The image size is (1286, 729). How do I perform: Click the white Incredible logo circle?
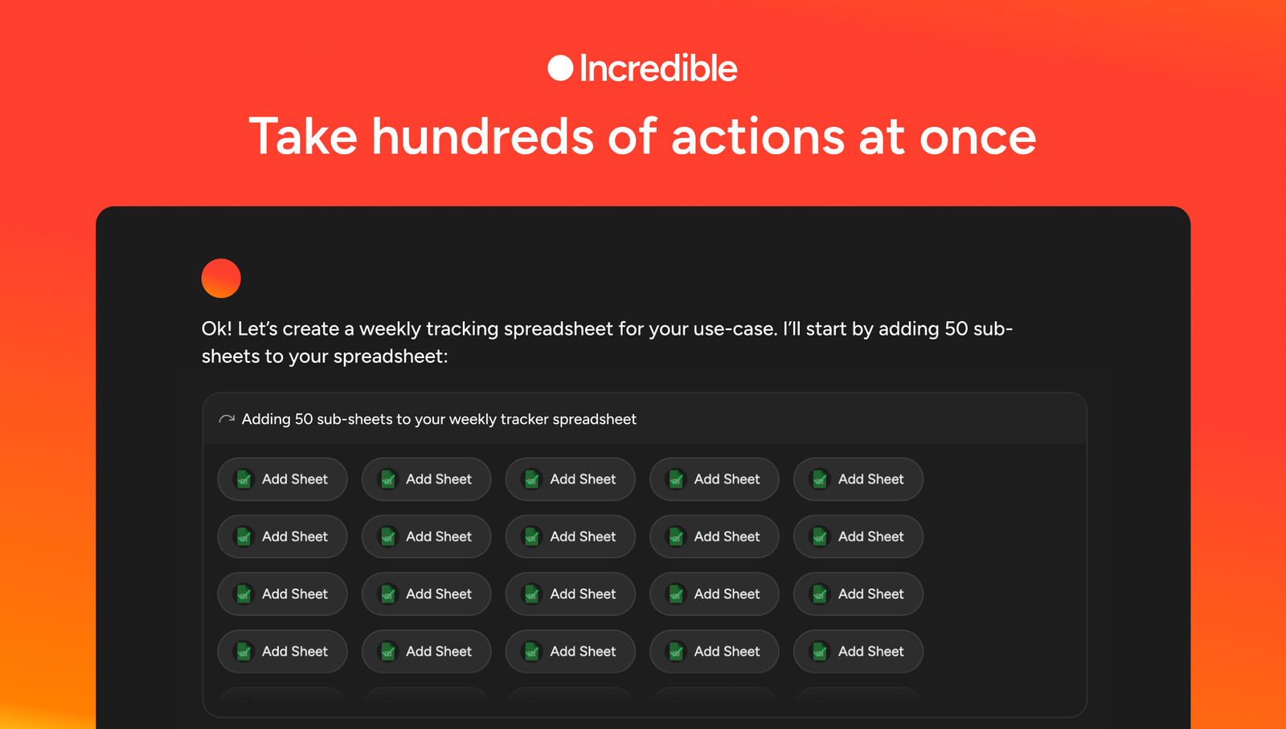coord(560,68)
